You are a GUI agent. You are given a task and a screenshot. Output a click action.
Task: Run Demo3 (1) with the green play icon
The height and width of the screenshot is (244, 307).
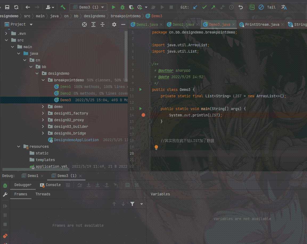tap(113, 7)
